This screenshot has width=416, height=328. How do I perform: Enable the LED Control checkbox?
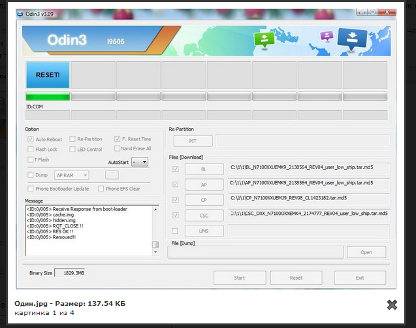point(72,150)
